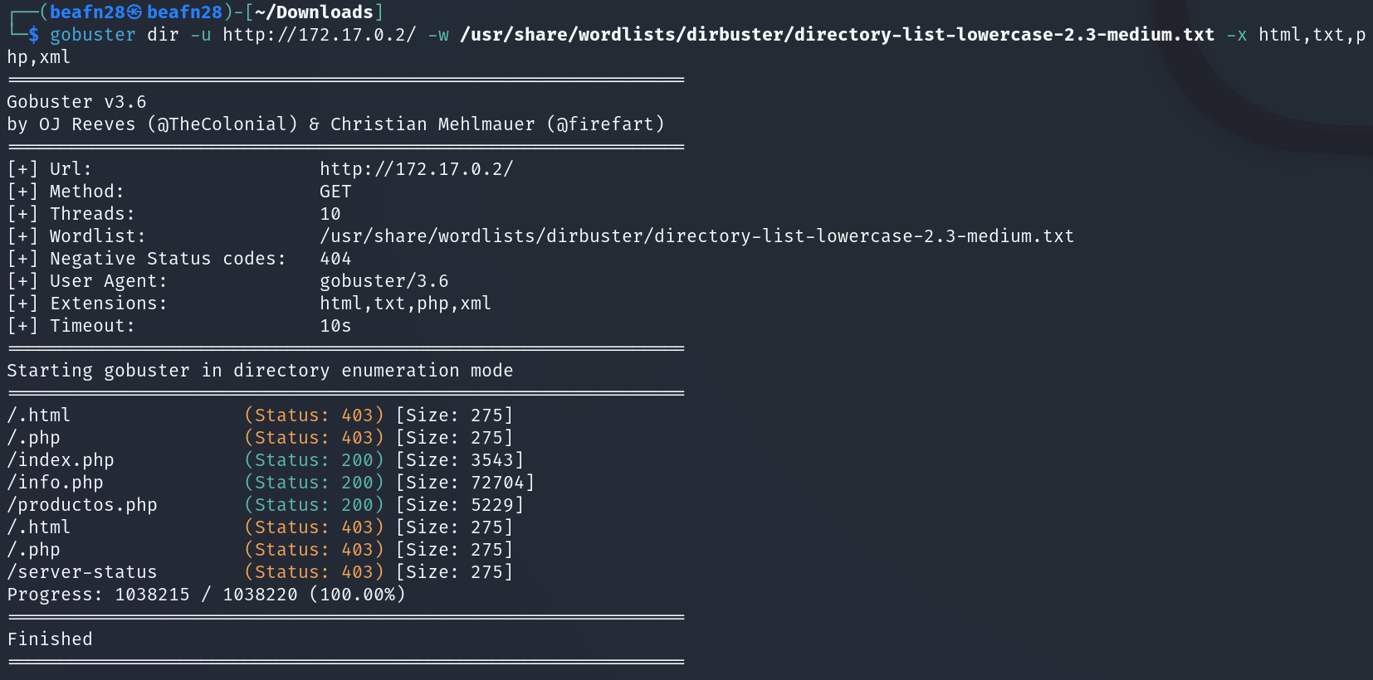
Task: Click the '[+] Negative Status codes:' label
Action: [x=147, y=259]
